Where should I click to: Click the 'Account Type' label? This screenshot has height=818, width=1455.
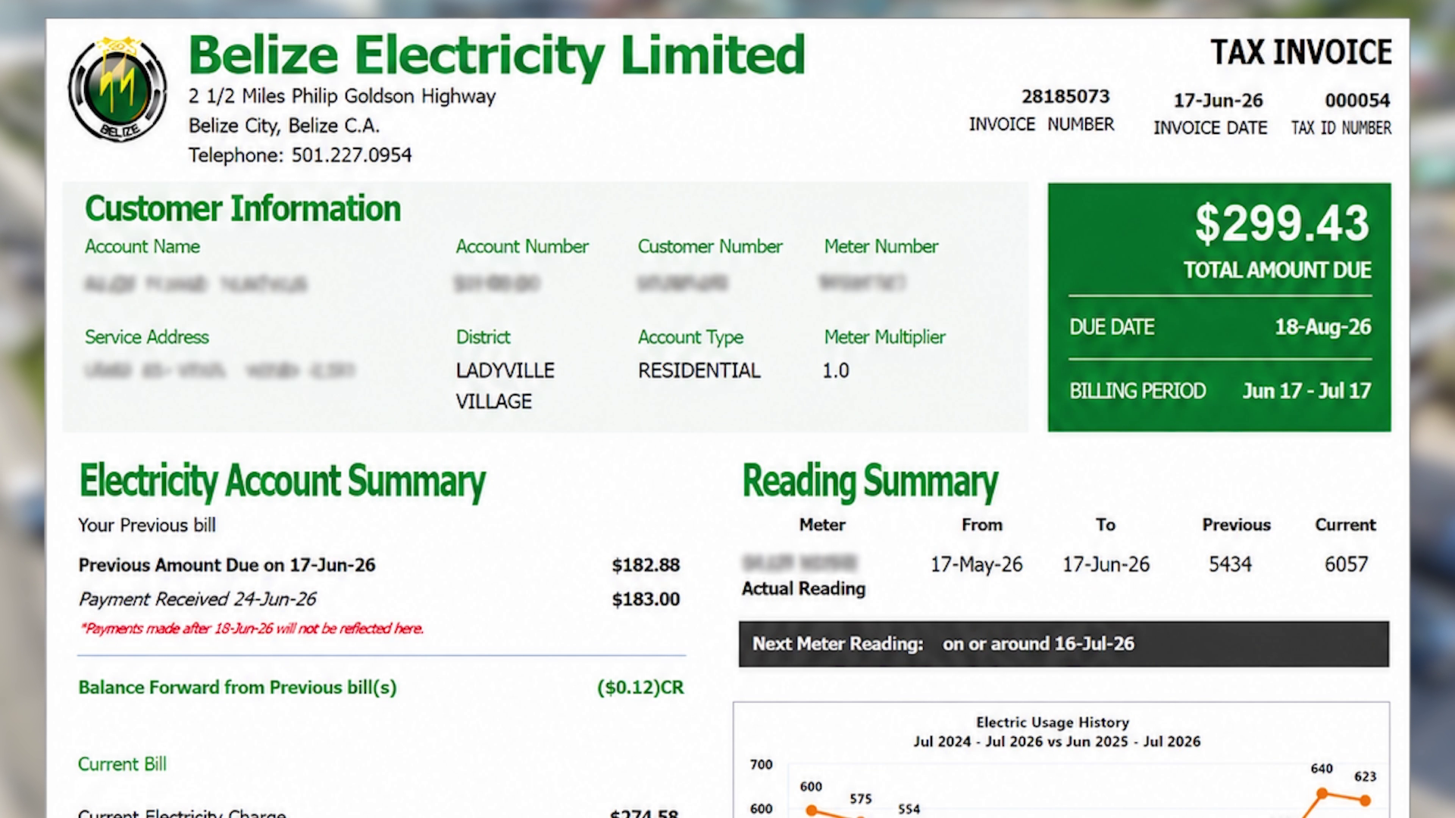pos(690,337)
